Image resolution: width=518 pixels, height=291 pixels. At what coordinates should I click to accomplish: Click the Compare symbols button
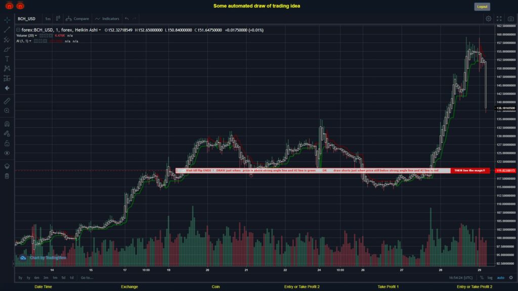coord(77,19)
